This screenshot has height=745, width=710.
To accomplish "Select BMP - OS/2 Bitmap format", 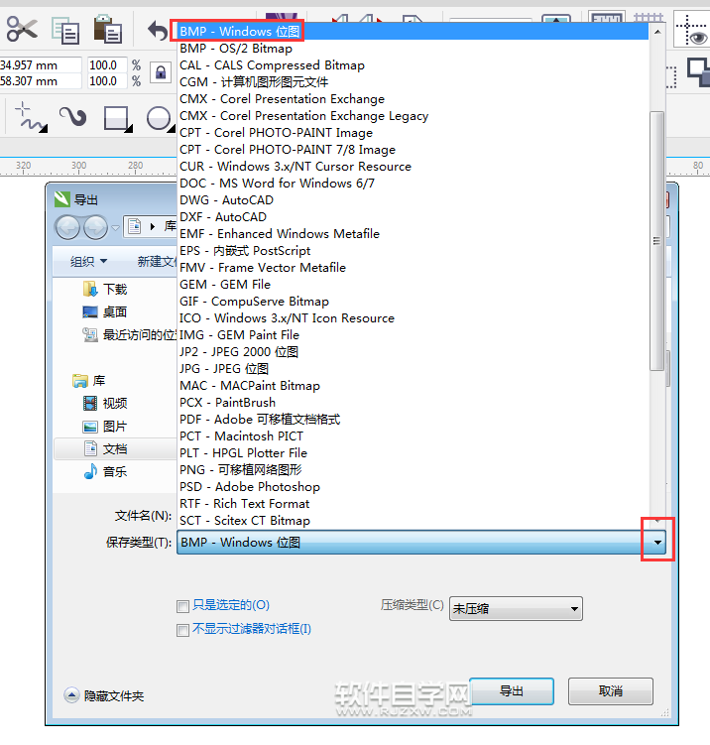I will pyautogui.click(x=413, y=49).
